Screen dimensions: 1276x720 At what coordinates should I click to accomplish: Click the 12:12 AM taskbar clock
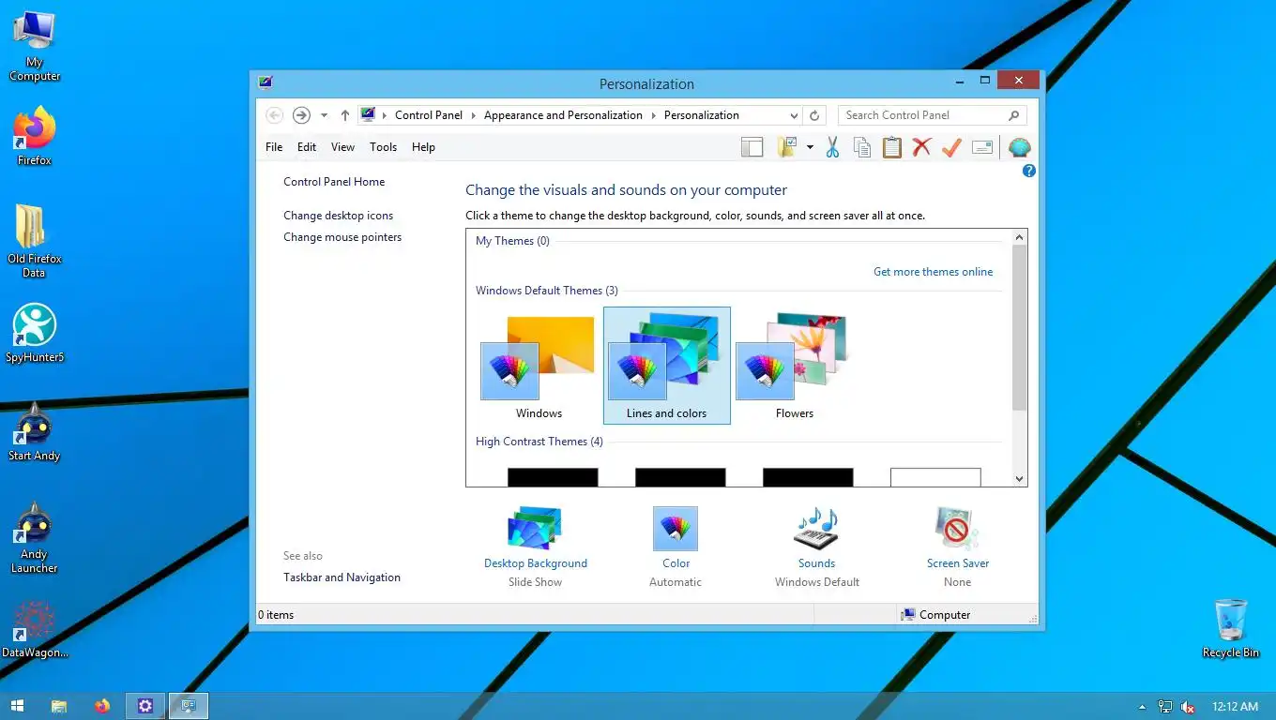(1235, 707)
